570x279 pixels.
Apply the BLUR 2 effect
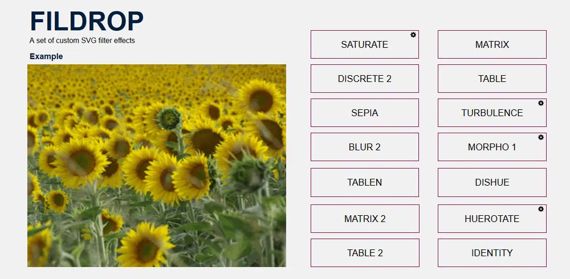coord(364,147)
